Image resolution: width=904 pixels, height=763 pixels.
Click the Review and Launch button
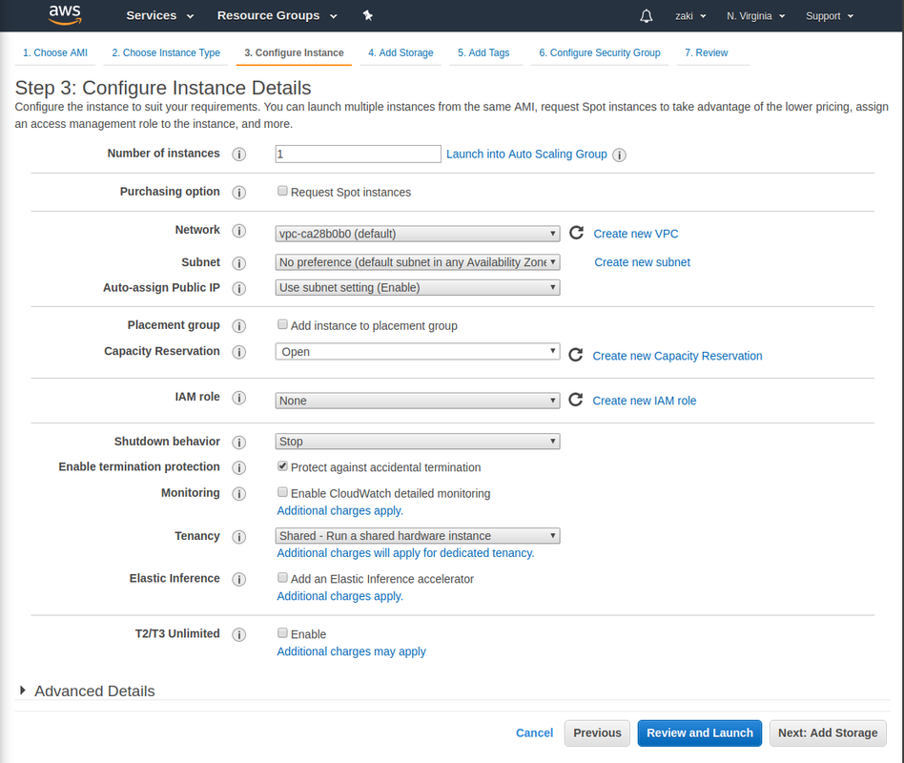click(699, 732)
